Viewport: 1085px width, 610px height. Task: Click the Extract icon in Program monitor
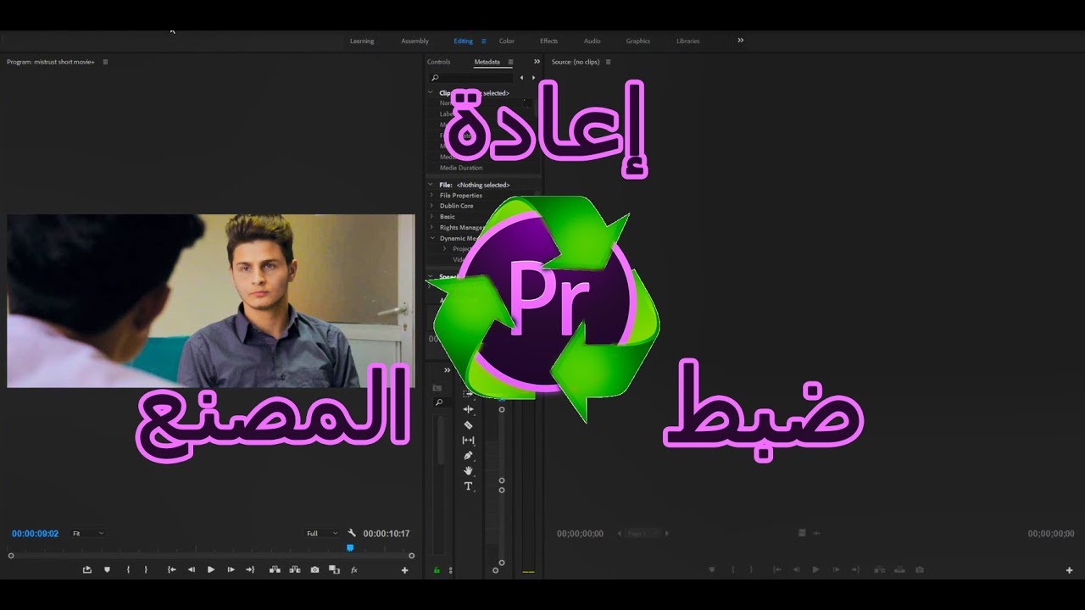(294, 570)
